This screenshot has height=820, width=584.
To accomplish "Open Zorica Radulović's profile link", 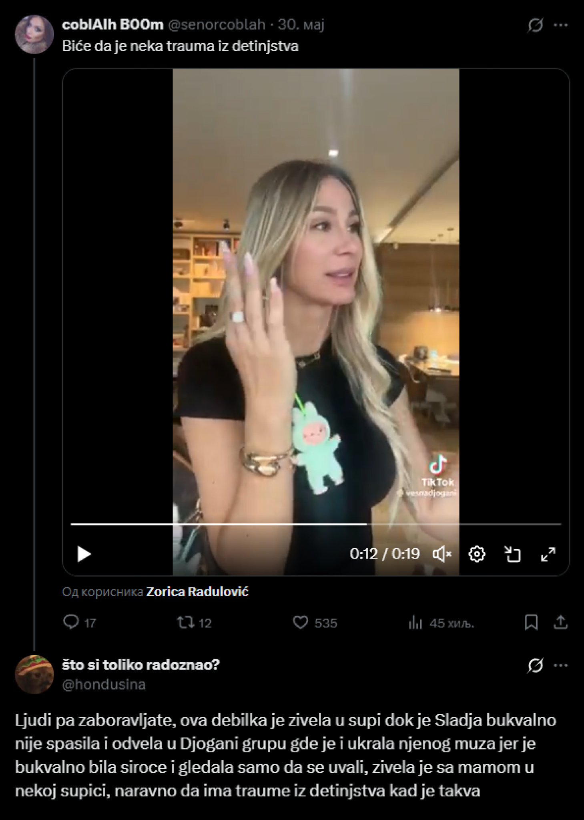I will click(197, 592).
